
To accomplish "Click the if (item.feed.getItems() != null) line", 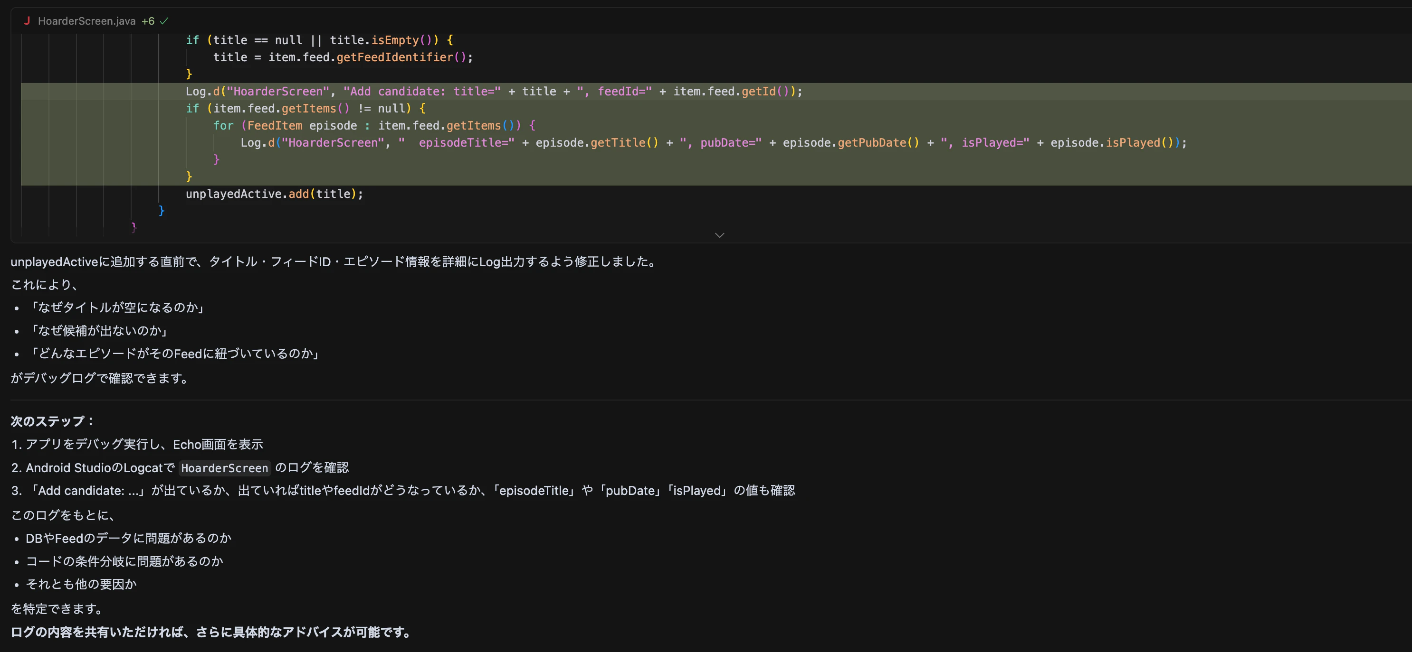I will pos(305,108).
